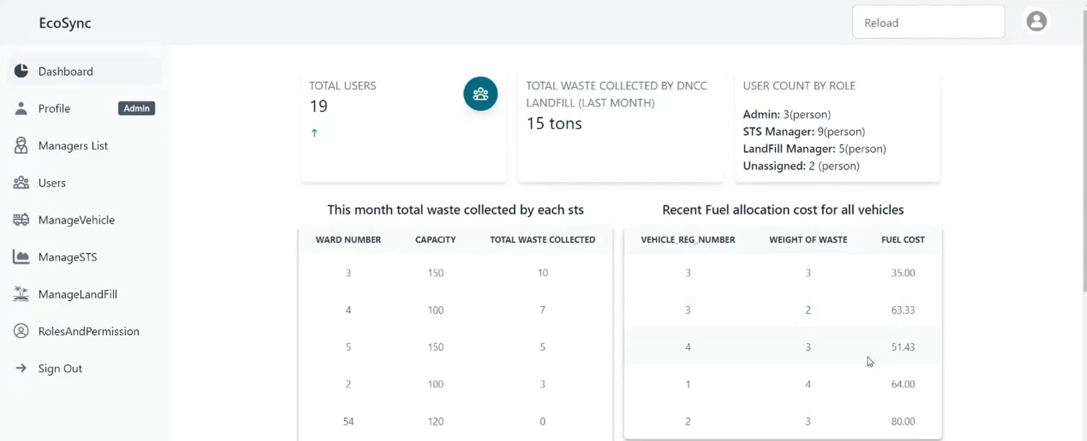Click ward number 54 cell
Image resolution: width=1087 pixels, height=441 pixels.
[348, 422]
